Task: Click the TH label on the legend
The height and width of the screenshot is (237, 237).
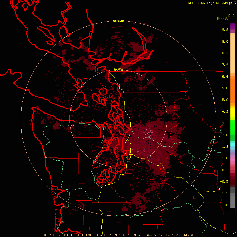Action: click(226, 205)
